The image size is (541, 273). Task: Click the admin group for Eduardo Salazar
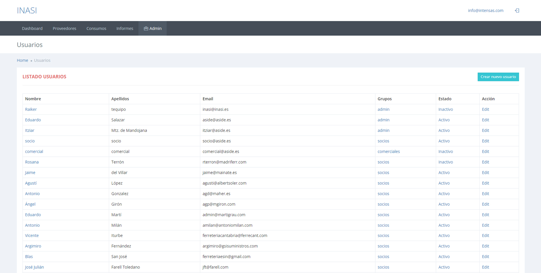click(383, 120)
